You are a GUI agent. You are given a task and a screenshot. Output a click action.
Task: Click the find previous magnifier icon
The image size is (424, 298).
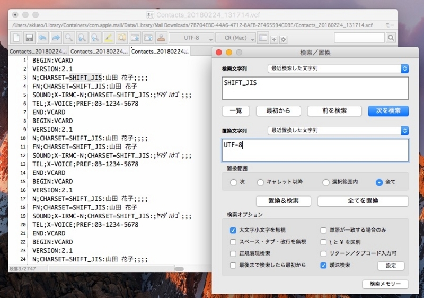tap(95, 38)
